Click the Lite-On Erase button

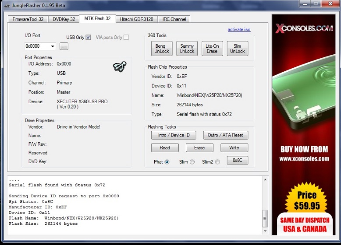point(212,49)
